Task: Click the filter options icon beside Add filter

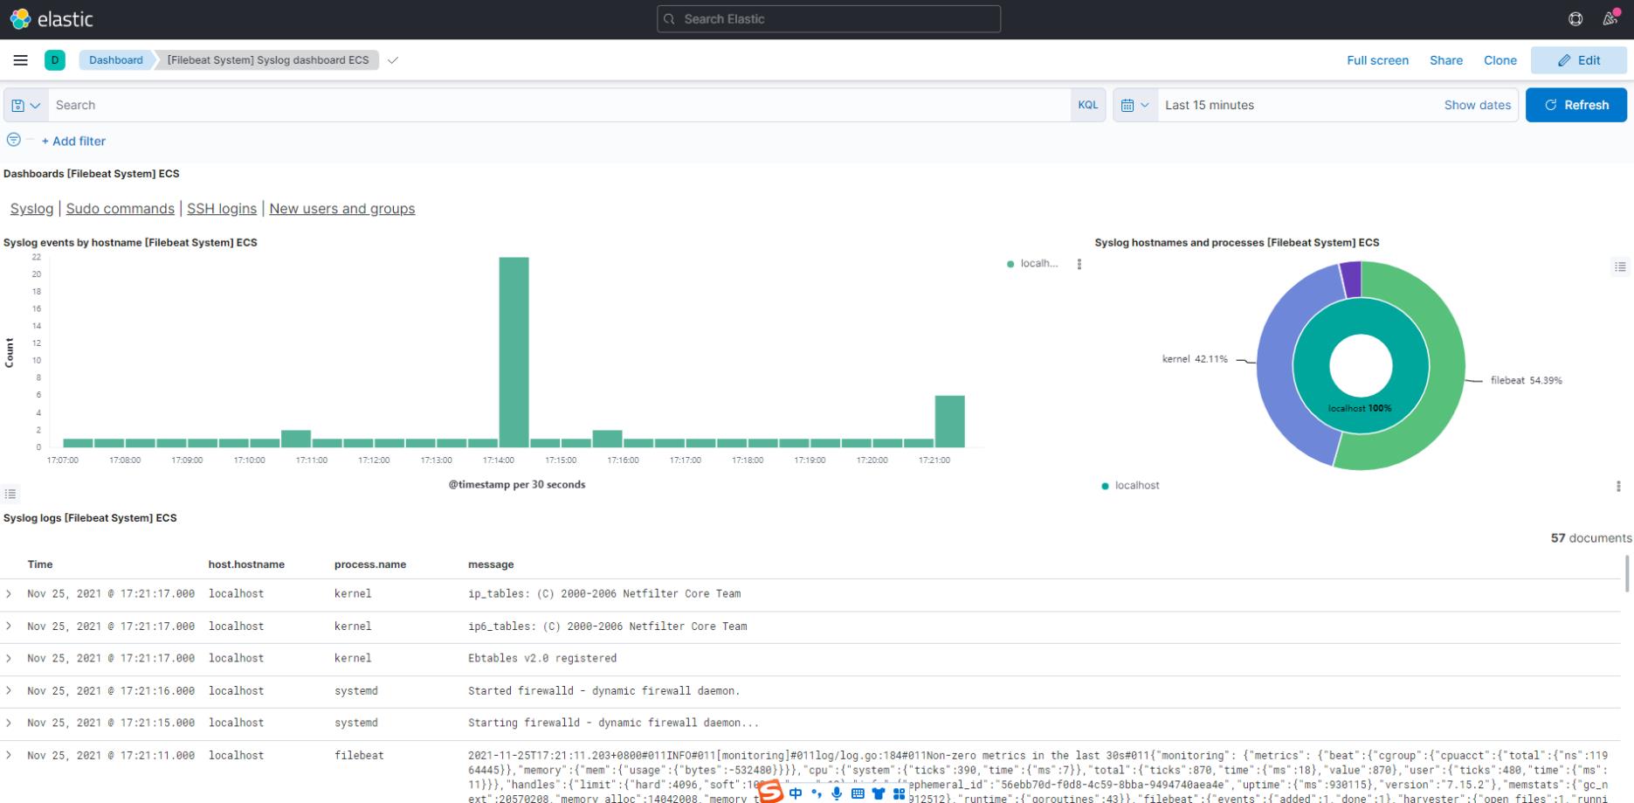Action: [x=13, y=140]
